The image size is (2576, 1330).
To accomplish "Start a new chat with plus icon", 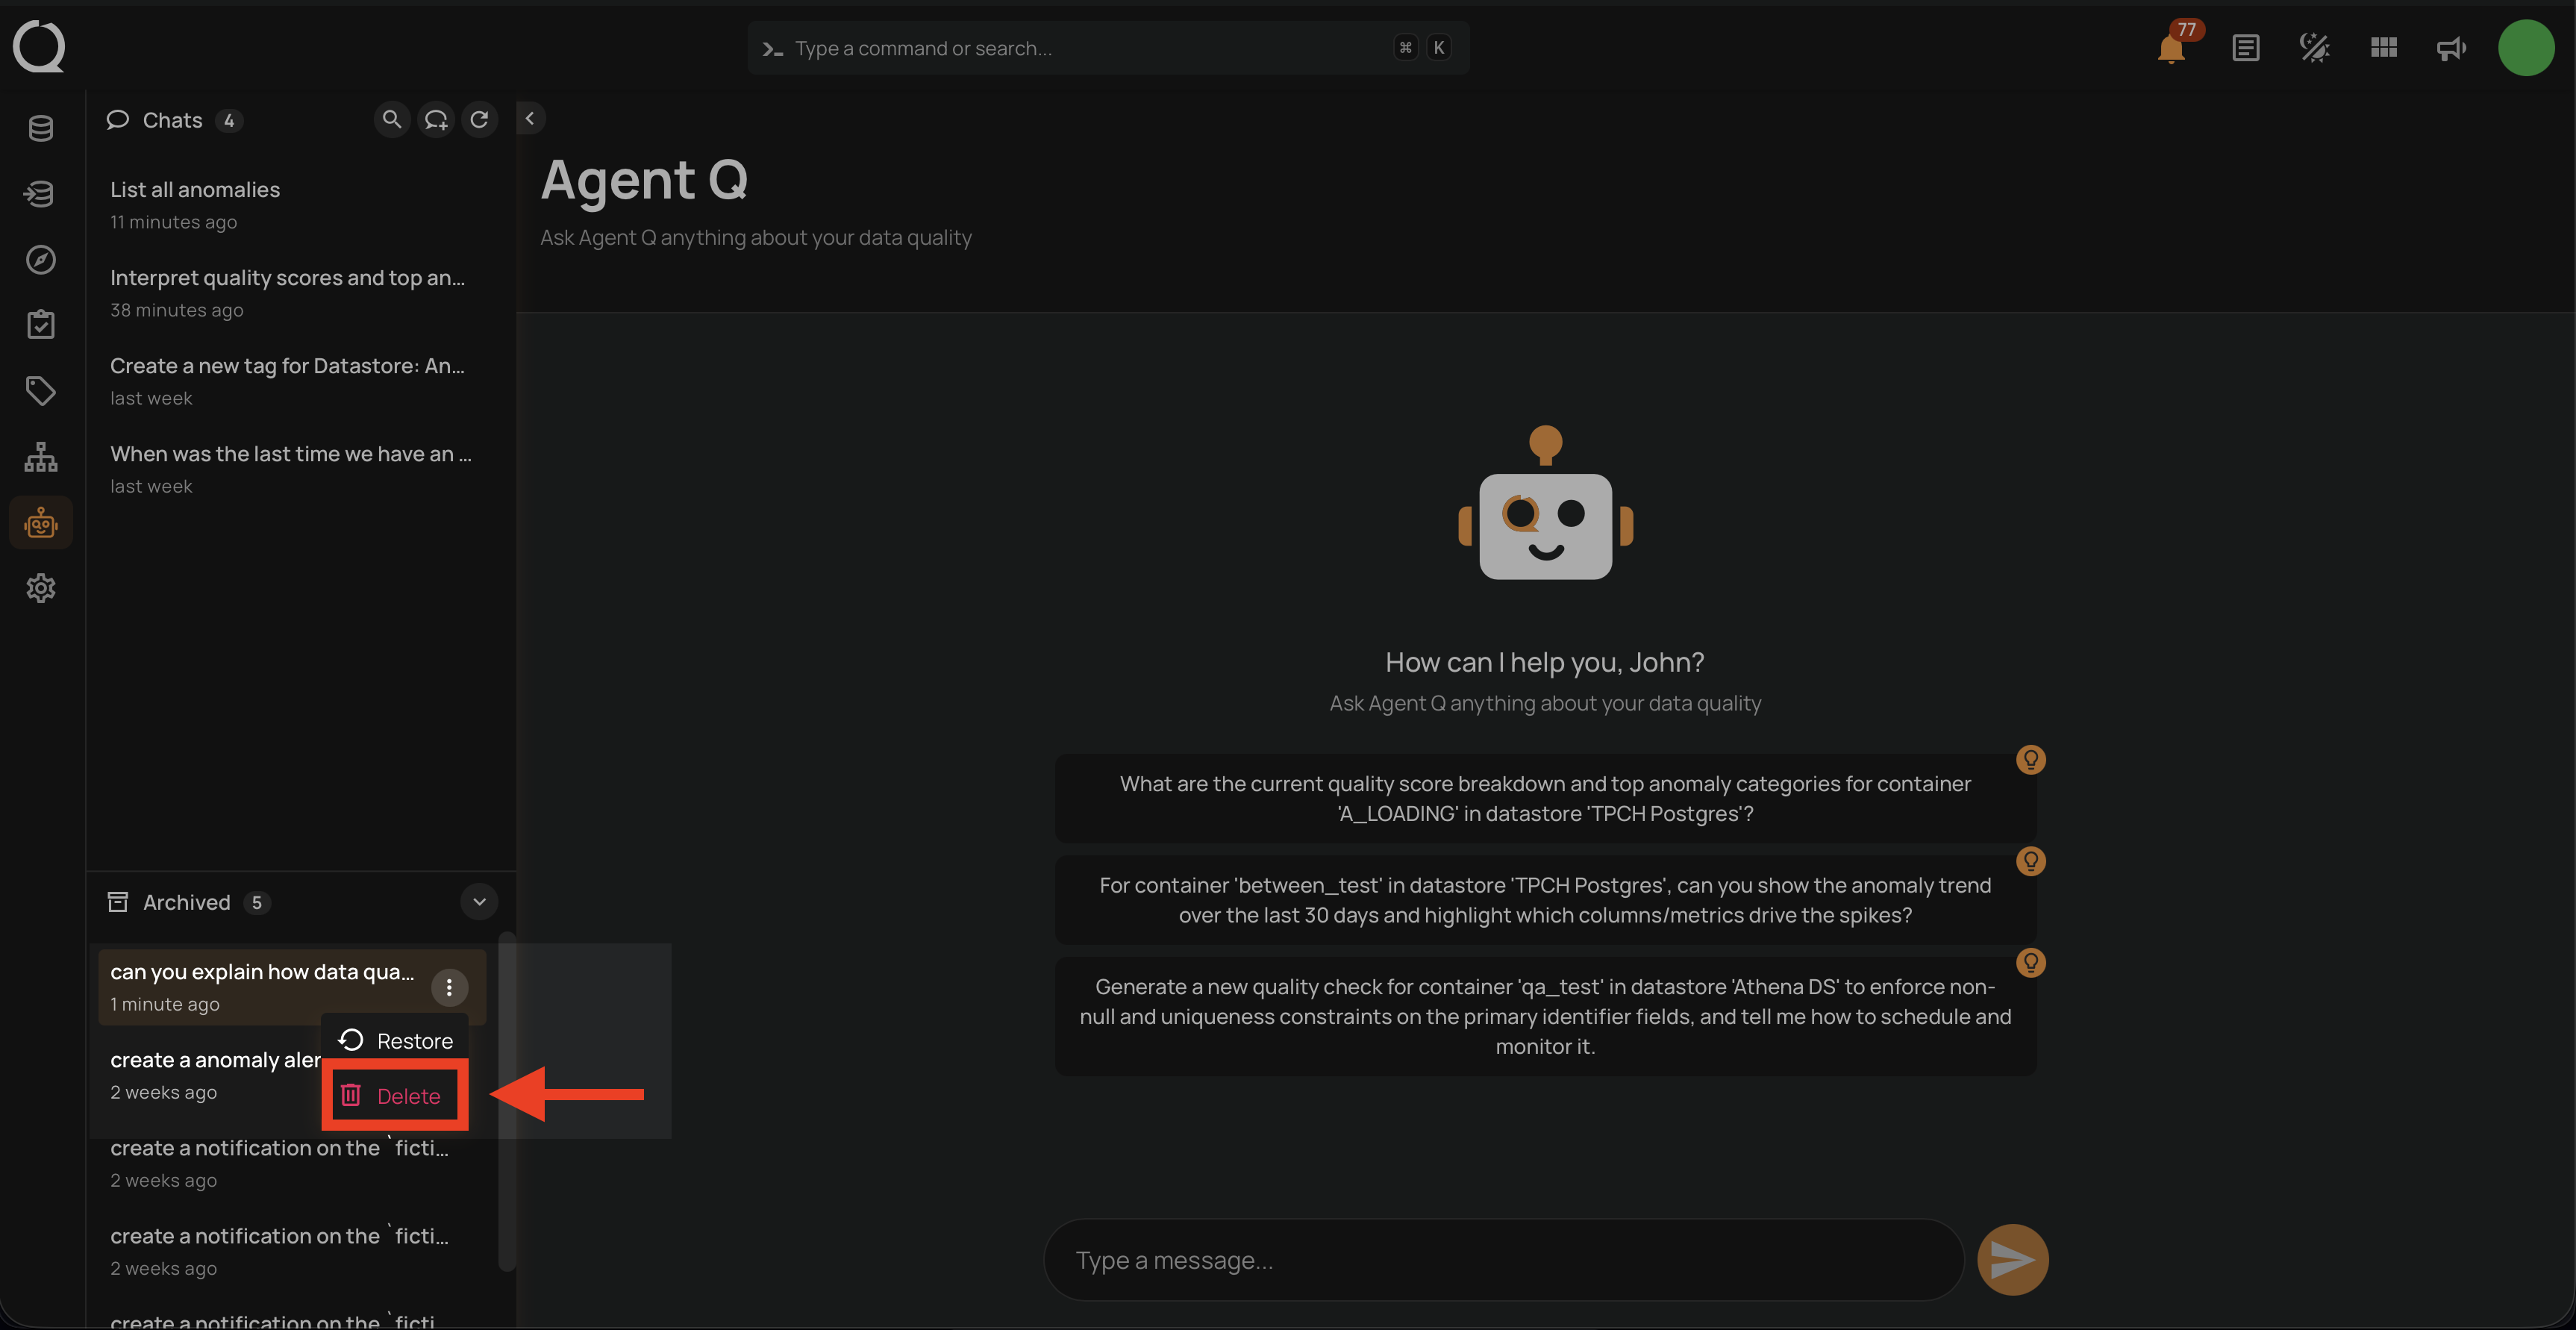I will coord(436,120).
